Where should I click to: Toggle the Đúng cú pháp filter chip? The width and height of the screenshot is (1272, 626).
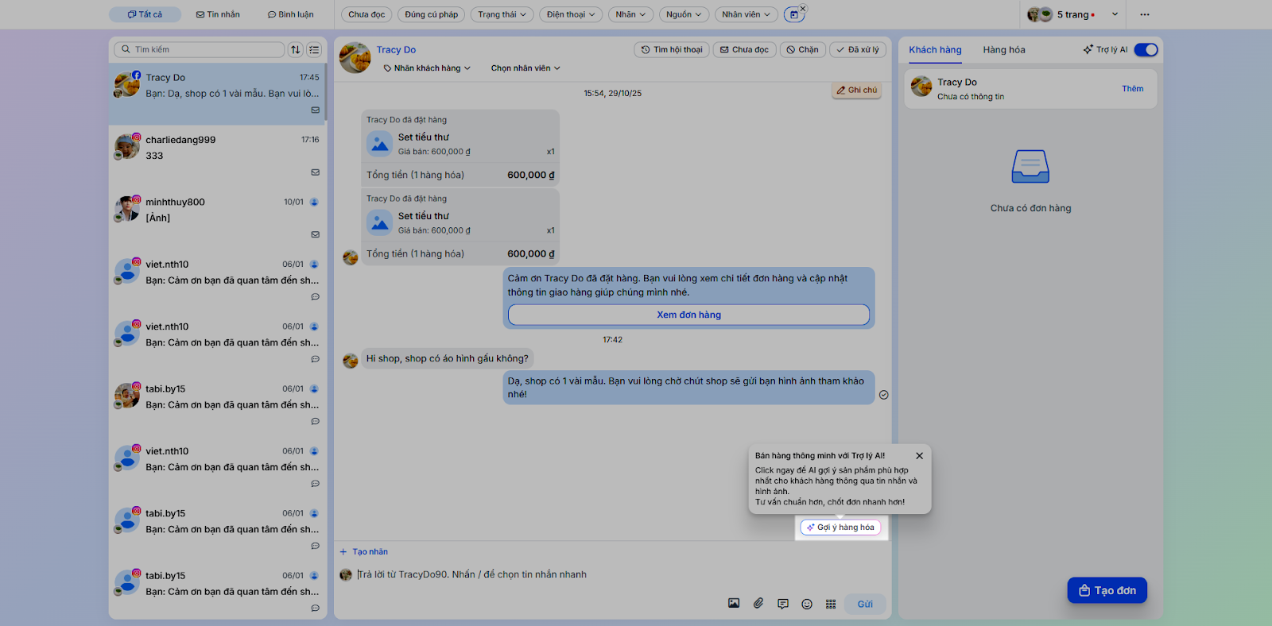pyautogui.click(x=431, y=14)
